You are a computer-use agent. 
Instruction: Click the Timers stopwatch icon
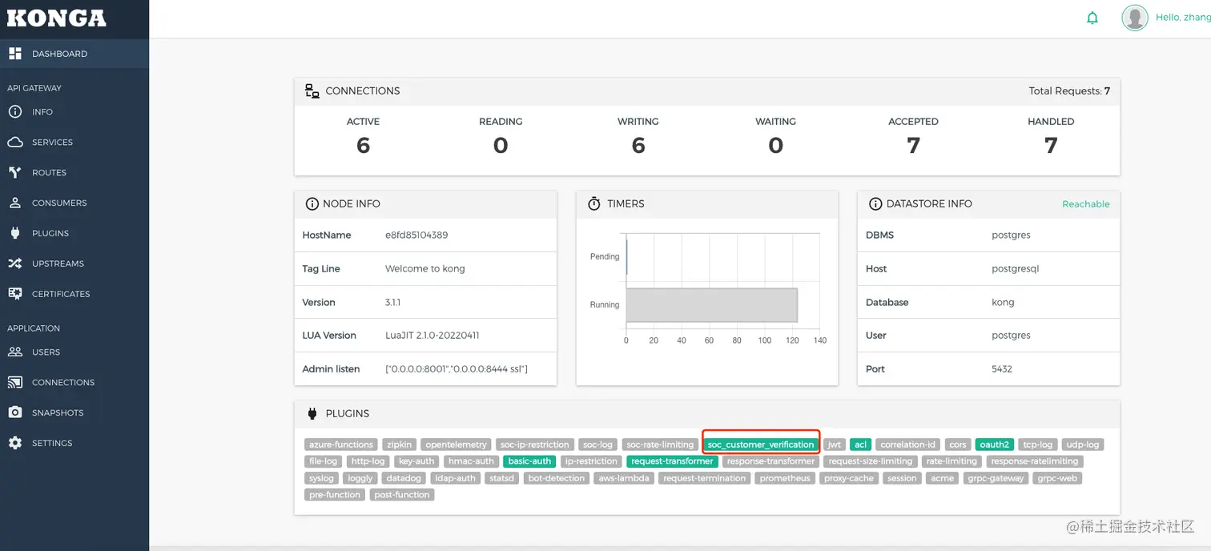tap(594, 204)
